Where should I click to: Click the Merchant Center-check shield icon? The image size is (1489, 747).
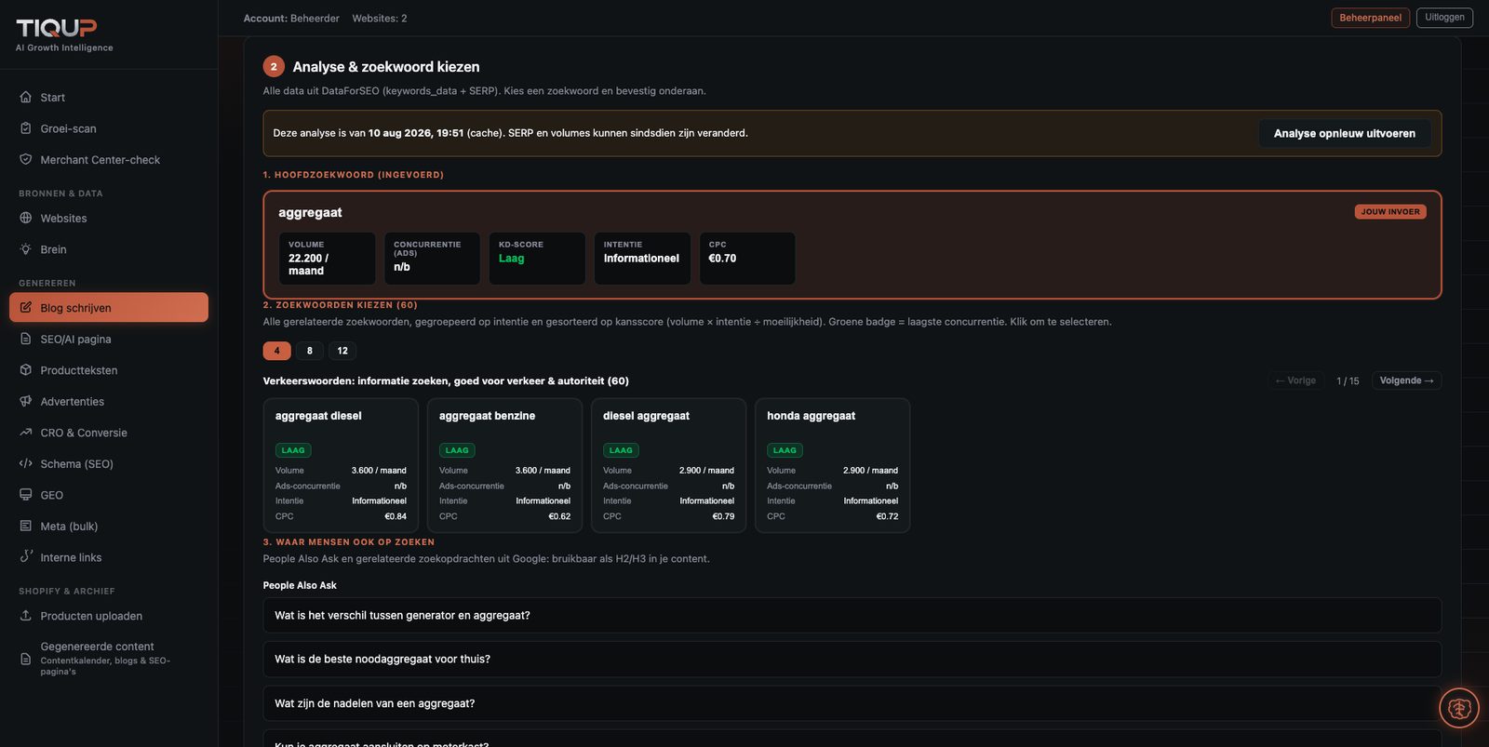click(26, 159)
